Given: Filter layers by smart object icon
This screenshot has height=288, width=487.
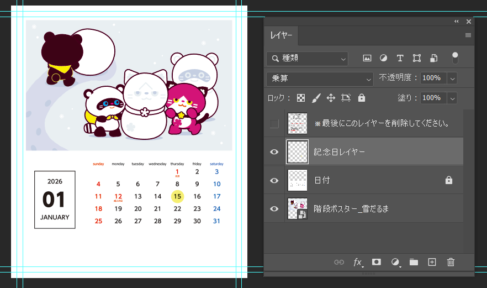Looking at the screenshot, I should 434,58.
